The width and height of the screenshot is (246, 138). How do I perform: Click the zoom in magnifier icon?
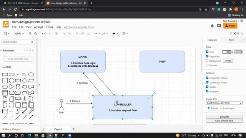[x=30, y=34]
